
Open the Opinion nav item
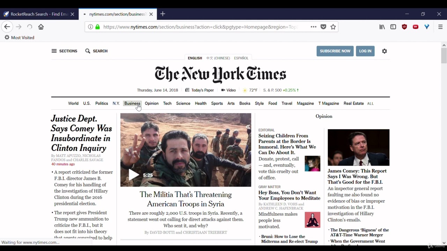tap(152, 103)
